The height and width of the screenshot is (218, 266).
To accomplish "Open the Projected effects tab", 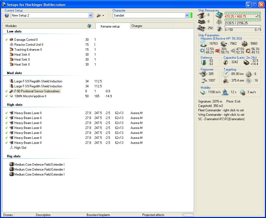I will [x=153, y=215].
